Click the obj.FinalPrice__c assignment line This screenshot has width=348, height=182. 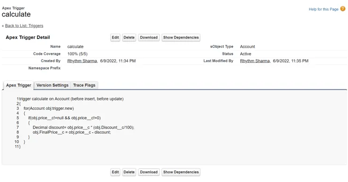point(72,132)
